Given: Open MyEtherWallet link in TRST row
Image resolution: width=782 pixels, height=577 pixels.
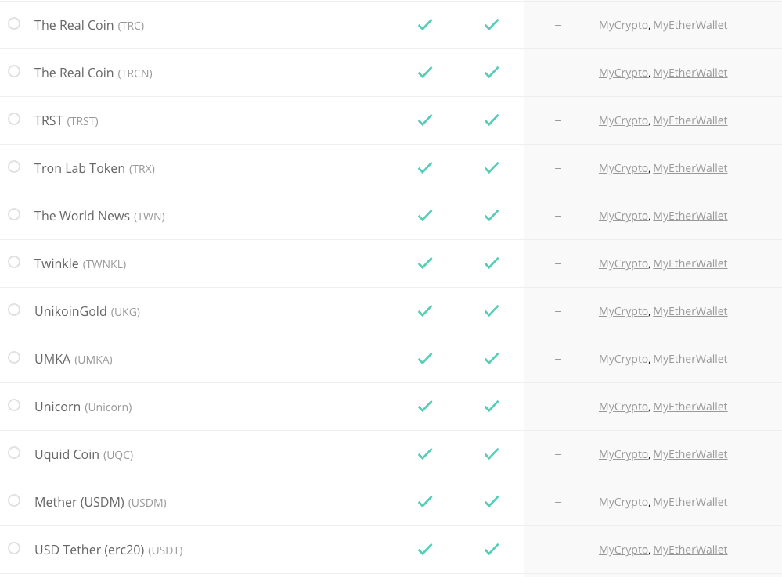Looking at the screenshot, I should [x=690, y=120].
